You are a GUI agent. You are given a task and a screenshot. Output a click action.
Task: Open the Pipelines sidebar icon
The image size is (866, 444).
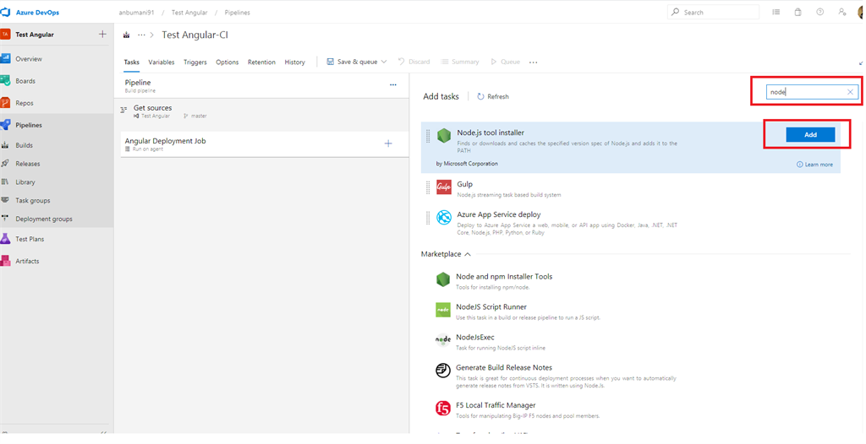[x=6, y=125]
